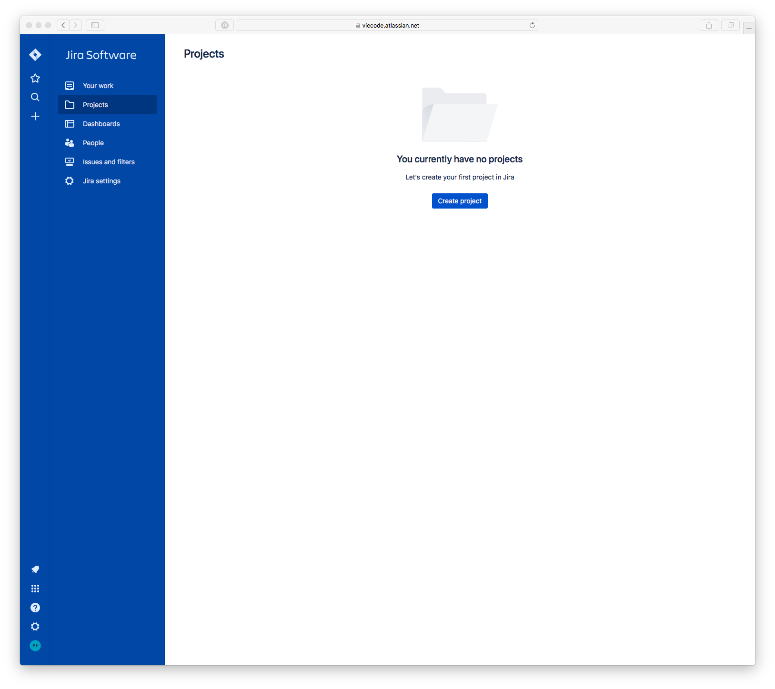Open the search magnifier icon
The image size is (775, 689).
pyautogui.click(x=35, y=97)
